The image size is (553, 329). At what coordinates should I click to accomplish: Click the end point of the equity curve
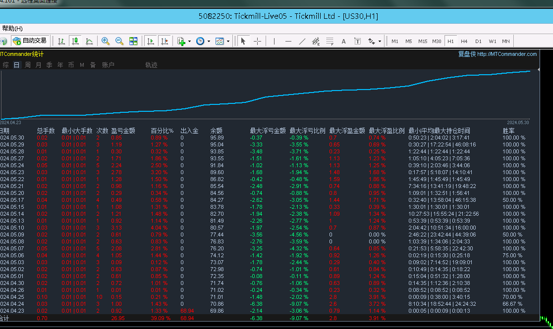tap(530, 71)
